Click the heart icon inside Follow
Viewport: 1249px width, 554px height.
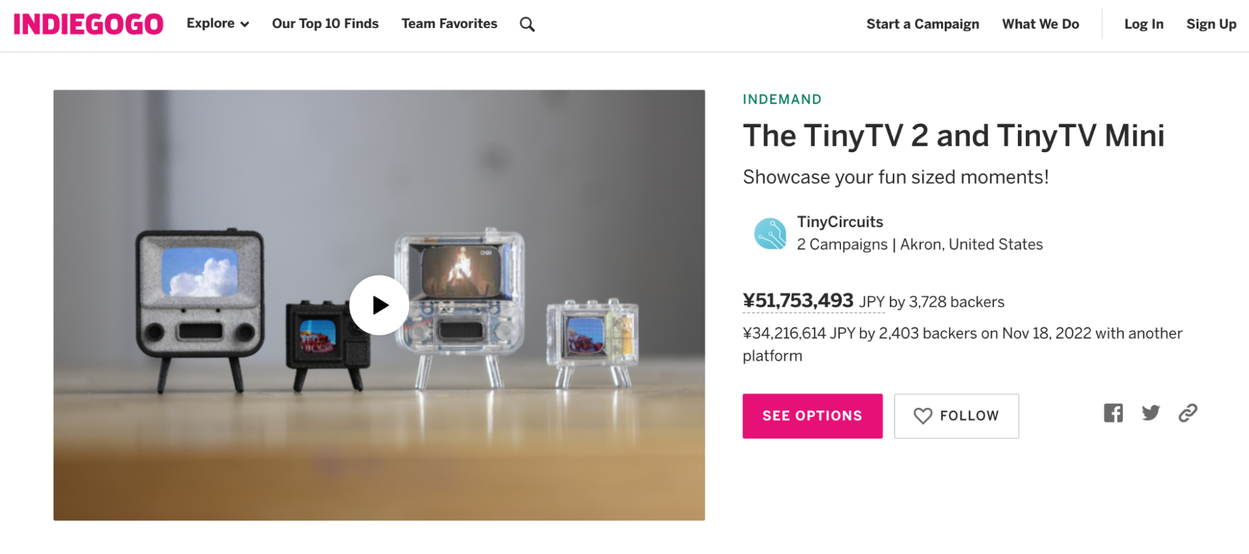coord(922,415)
